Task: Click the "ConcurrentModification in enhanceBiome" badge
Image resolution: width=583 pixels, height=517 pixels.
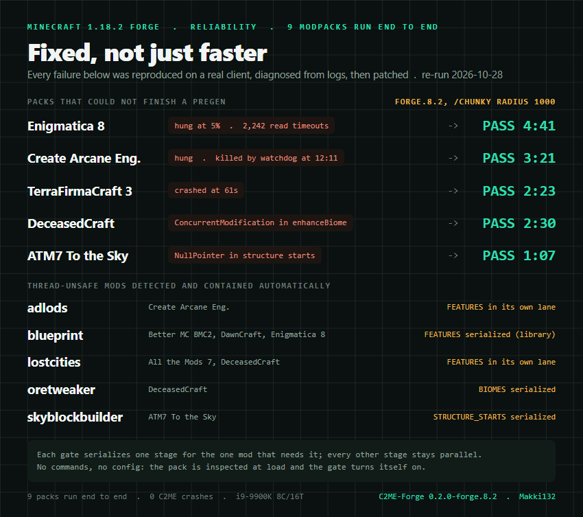Action: 261,222
